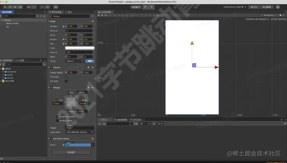
Task: Select the resources folder in assets
Action: coord(10,72)
